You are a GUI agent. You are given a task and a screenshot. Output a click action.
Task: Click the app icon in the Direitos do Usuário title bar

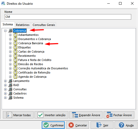click(3, 3)
